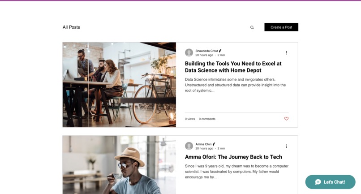This screenshot has width=361, height=194.
Task: Open the Building the Tools You Need post title
Action: tap(233, 67)
